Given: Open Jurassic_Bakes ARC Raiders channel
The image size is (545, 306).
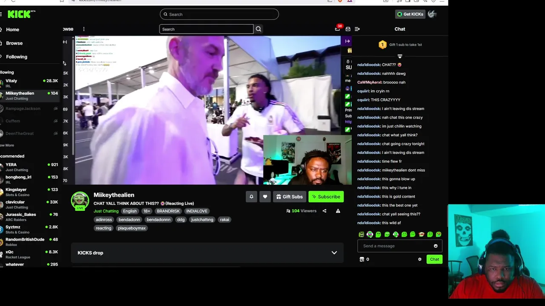Looking at the screenshot, I should click(x=30, y=217).
